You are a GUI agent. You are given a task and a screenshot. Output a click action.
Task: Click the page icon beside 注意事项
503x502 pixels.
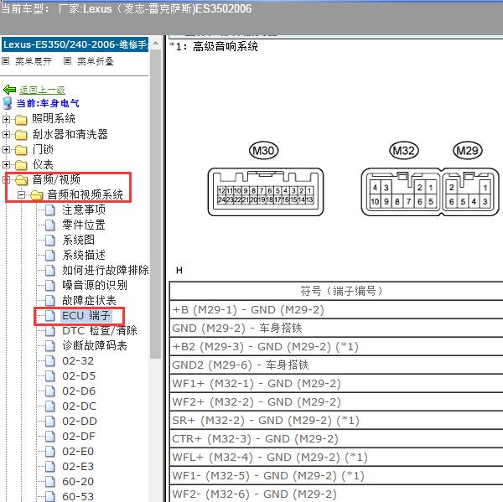pos(51,210)
